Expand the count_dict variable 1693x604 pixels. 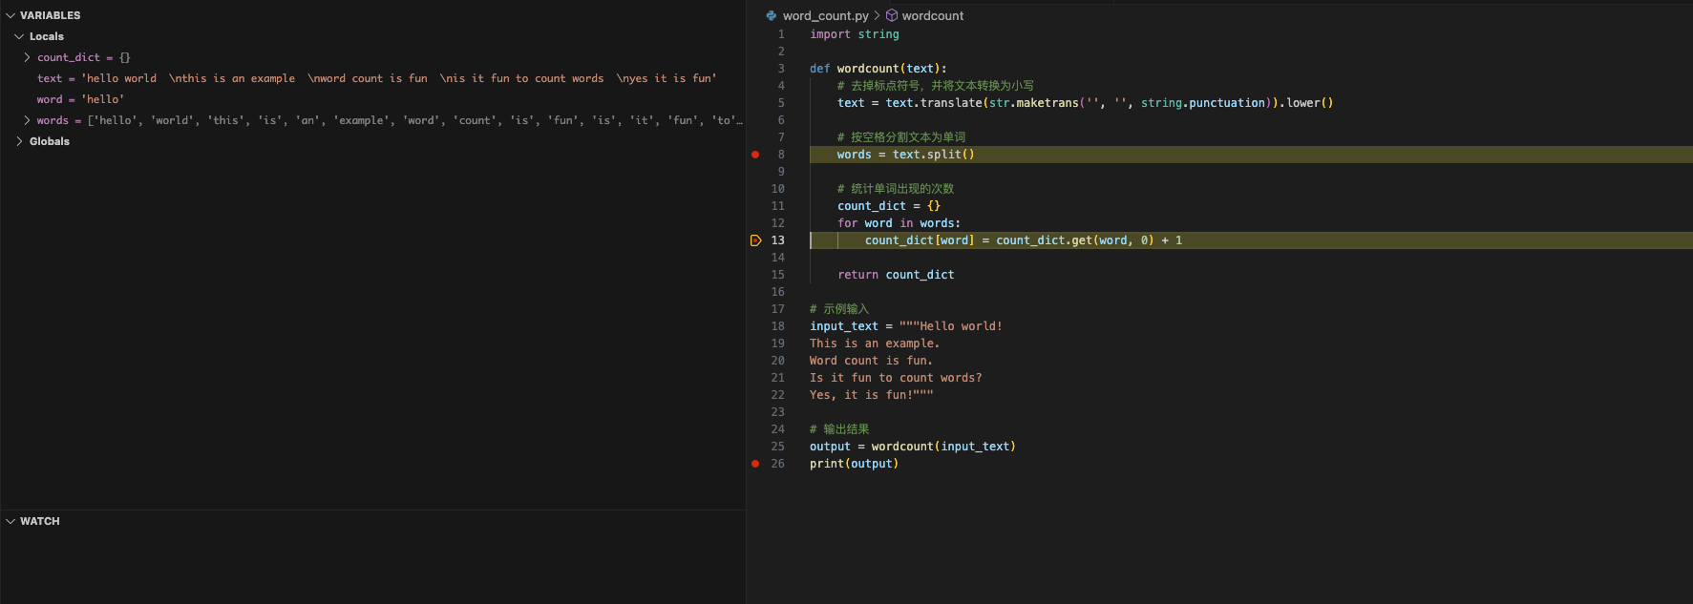coord(27,57)
